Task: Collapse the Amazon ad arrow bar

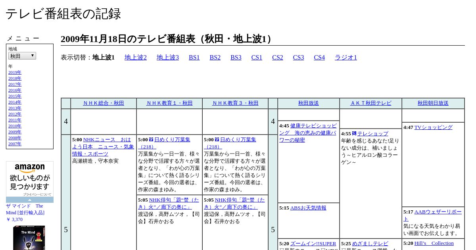Action: tap(30, 200)
